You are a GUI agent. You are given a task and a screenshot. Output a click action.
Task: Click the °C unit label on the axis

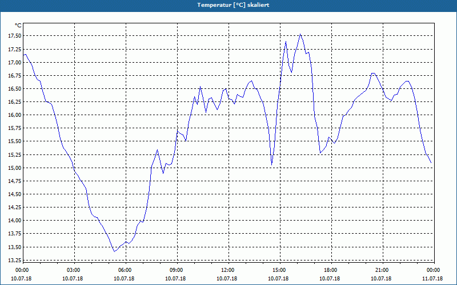[18, 26]
